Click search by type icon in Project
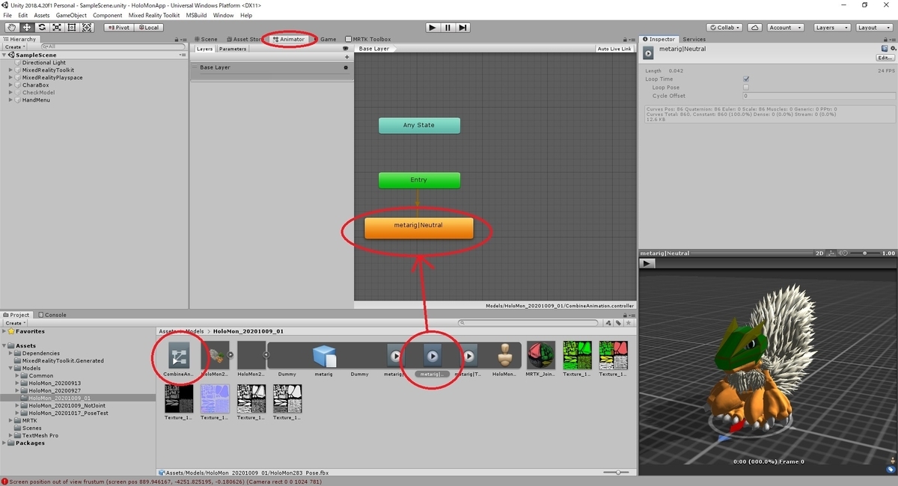 coord(608,323)
